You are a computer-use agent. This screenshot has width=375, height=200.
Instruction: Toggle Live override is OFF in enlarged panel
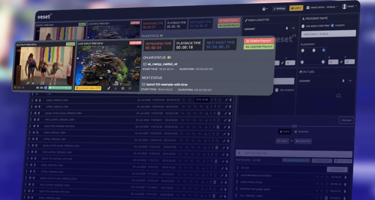pyautogui.click(x=88, y=88)
